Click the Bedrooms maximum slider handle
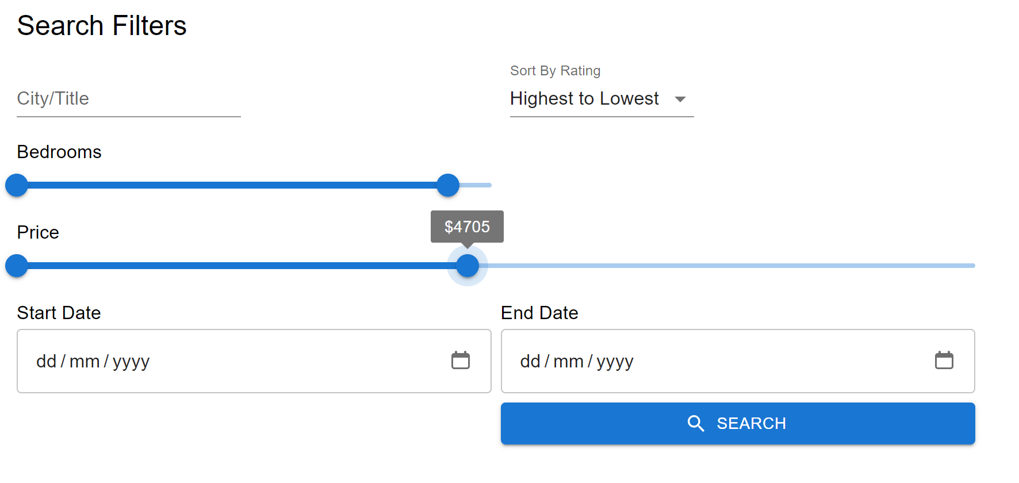This screenshot has height=483, width=1019. 448,185
